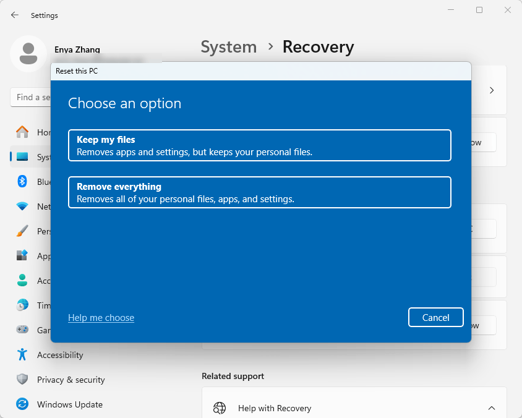Click the Apps icon in sidebar
This screenshot has height=418, width=522.
point(22,255)
